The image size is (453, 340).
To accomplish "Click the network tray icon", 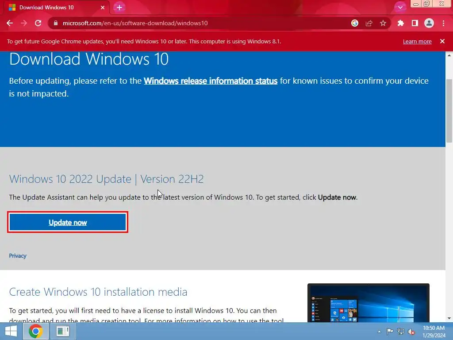I will (401, 332).
